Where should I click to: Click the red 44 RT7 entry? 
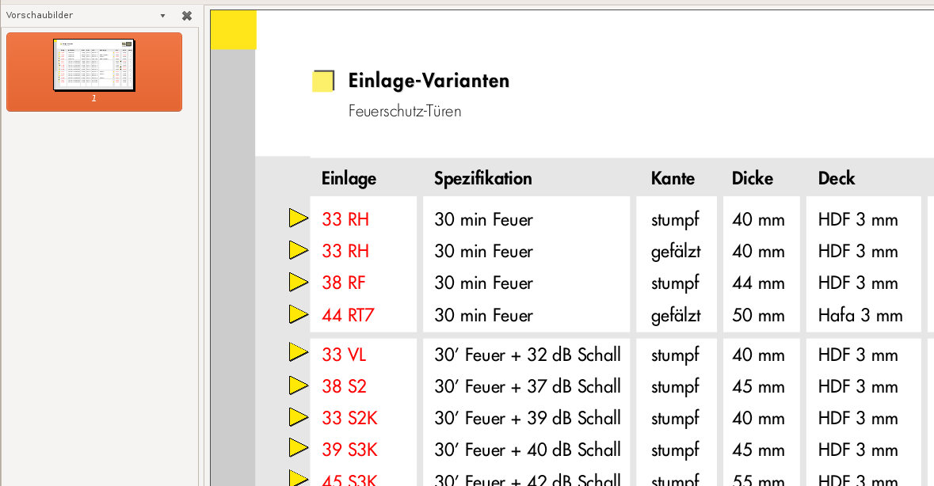pyautogui.click(x=348, y=315)
